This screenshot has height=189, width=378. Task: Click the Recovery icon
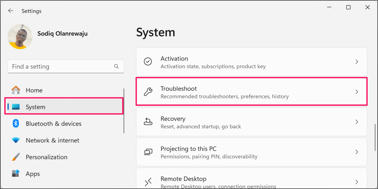148,122
